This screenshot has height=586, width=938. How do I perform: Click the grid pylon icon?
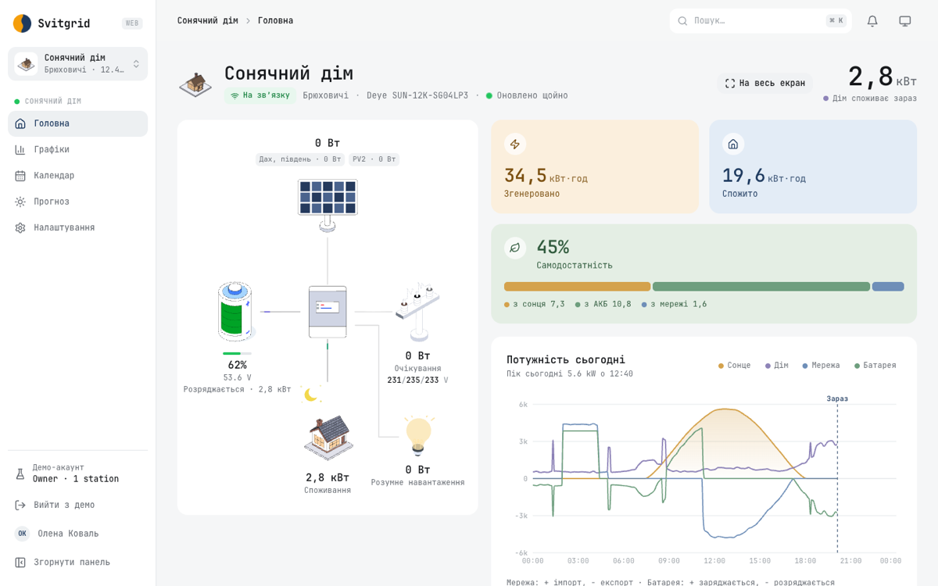tap(418, 311)
